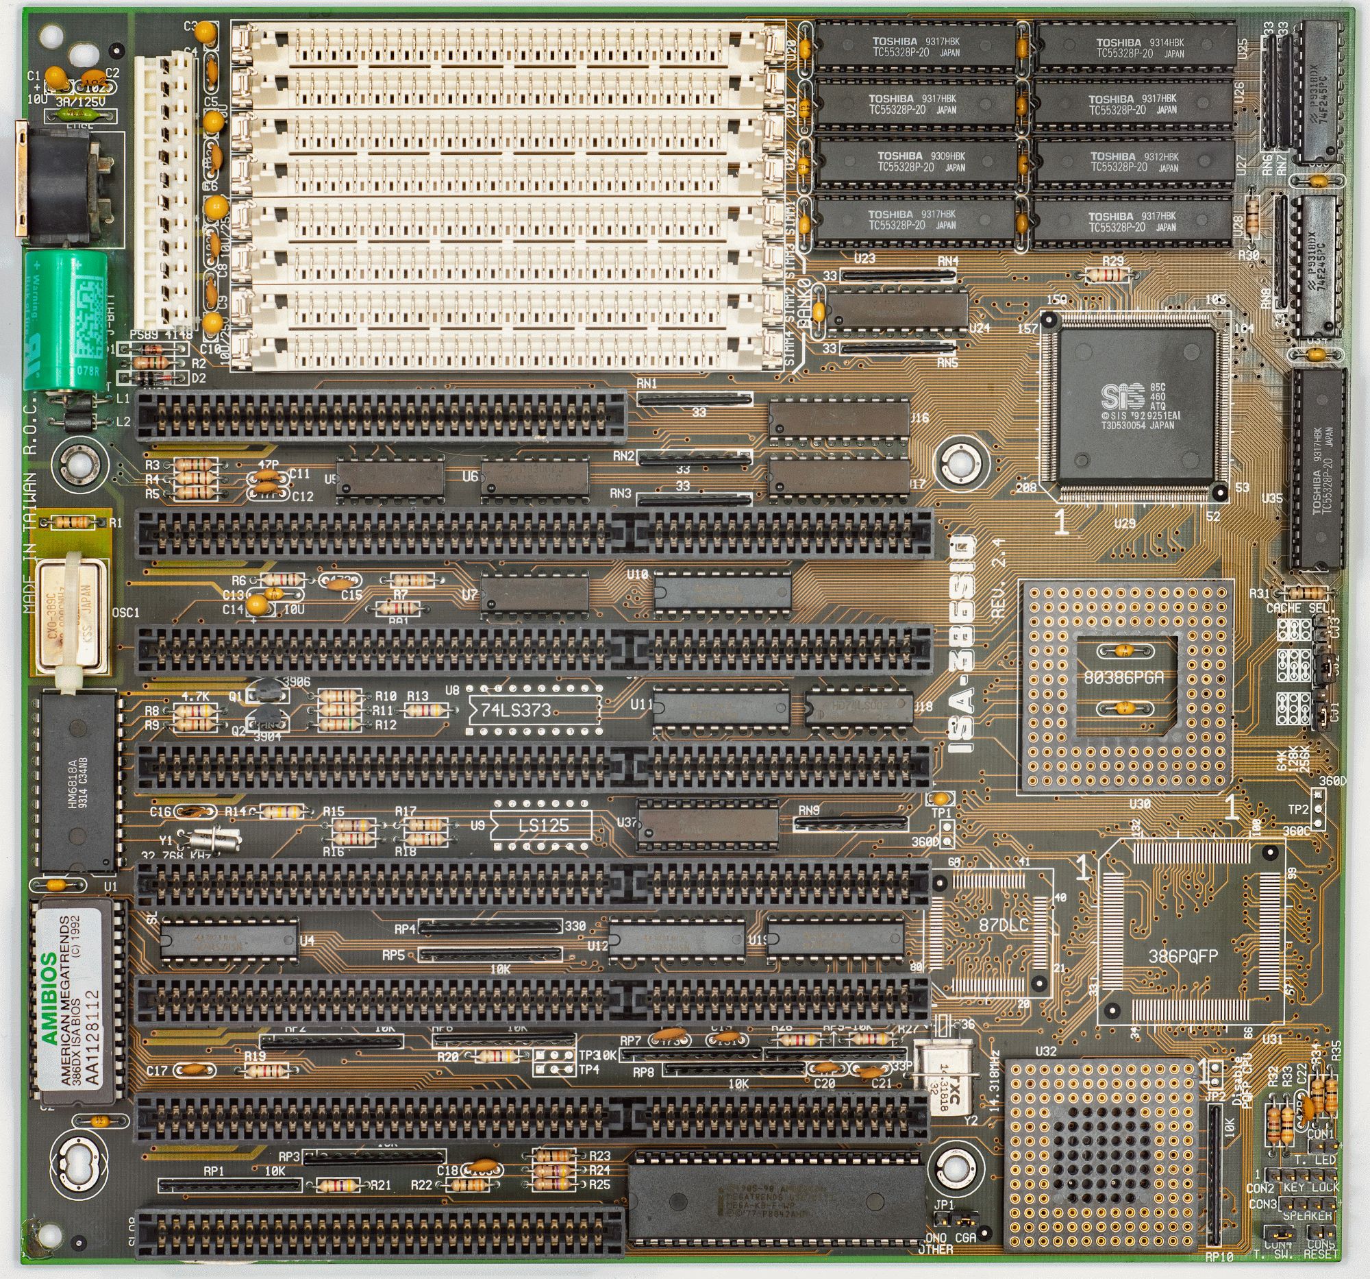
Task: Click the green cylindrical backup battery
Action: pyautogui.click(x=67, y=323)
